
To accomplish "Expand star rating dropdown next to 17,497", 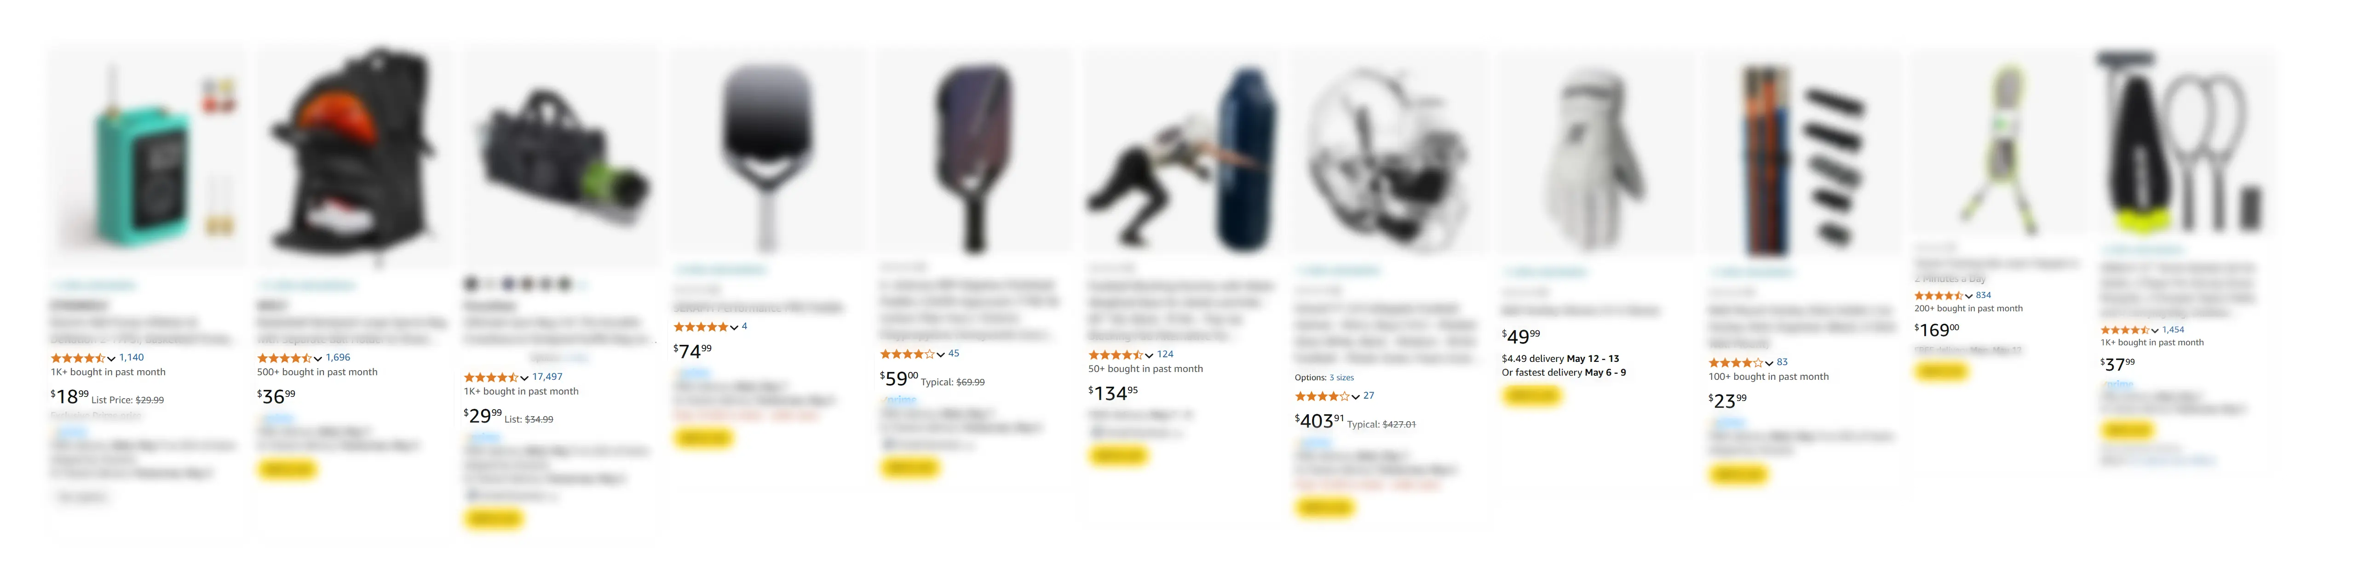I will [524, 377].
